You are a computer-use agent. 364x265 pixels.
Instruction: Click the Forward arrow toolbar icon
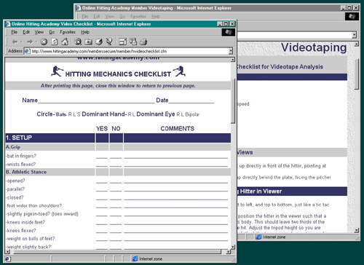[30, 42]
